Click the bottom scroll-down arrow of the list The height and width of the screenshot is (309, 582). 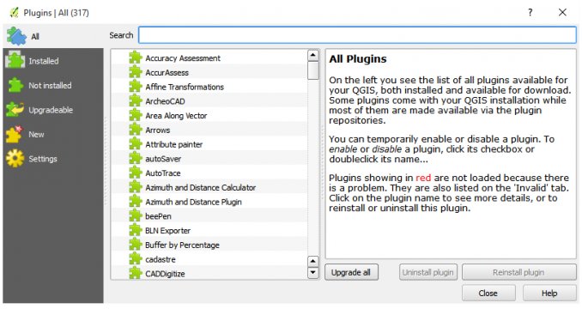pos(313,273)
